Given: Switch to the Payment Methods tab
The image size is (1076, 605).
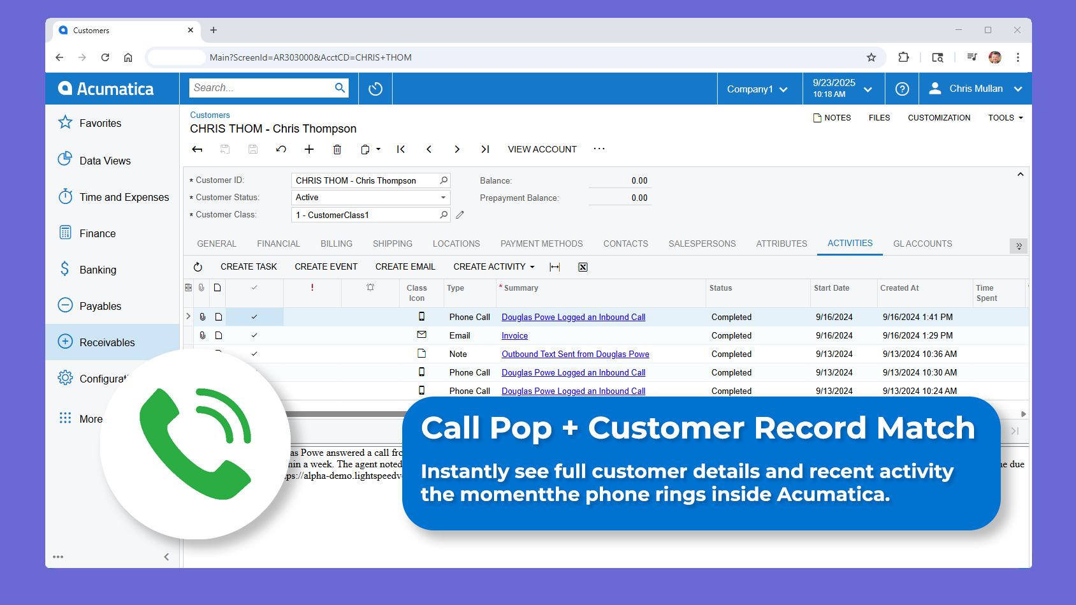Looking at the screenshot, I should (x=541, y=244).
